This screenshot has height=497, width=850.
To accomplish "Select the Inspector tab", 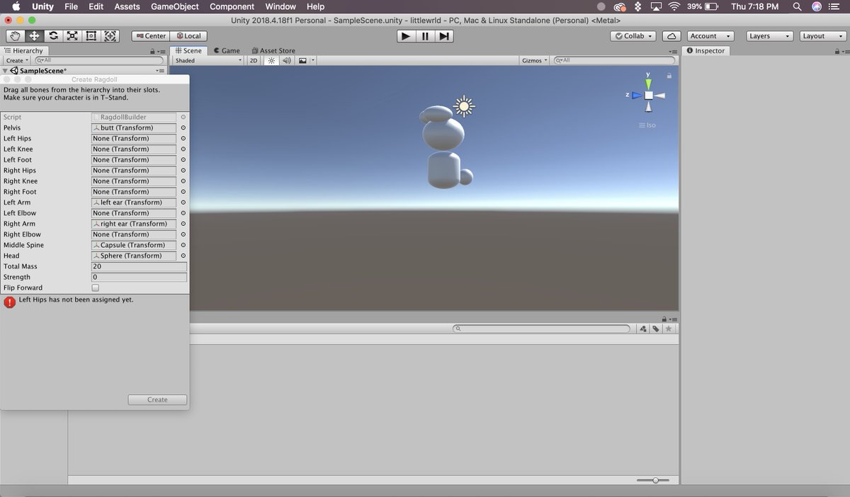I will pyautogui.click(x=705, y=51).
